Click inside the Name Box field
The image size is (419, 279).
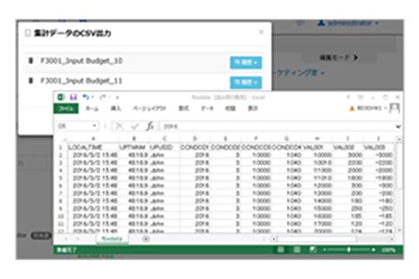pos(74,126)
